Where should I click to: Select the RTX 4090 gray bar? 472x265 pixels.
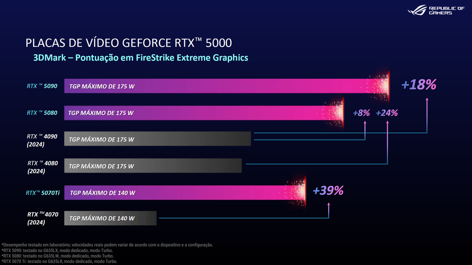click(158, 139)
